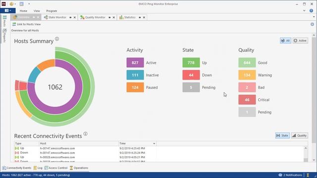Click the blue 111 Inactive swatch
The height and width of the screenshot is (178, 317).
(135, 75)
